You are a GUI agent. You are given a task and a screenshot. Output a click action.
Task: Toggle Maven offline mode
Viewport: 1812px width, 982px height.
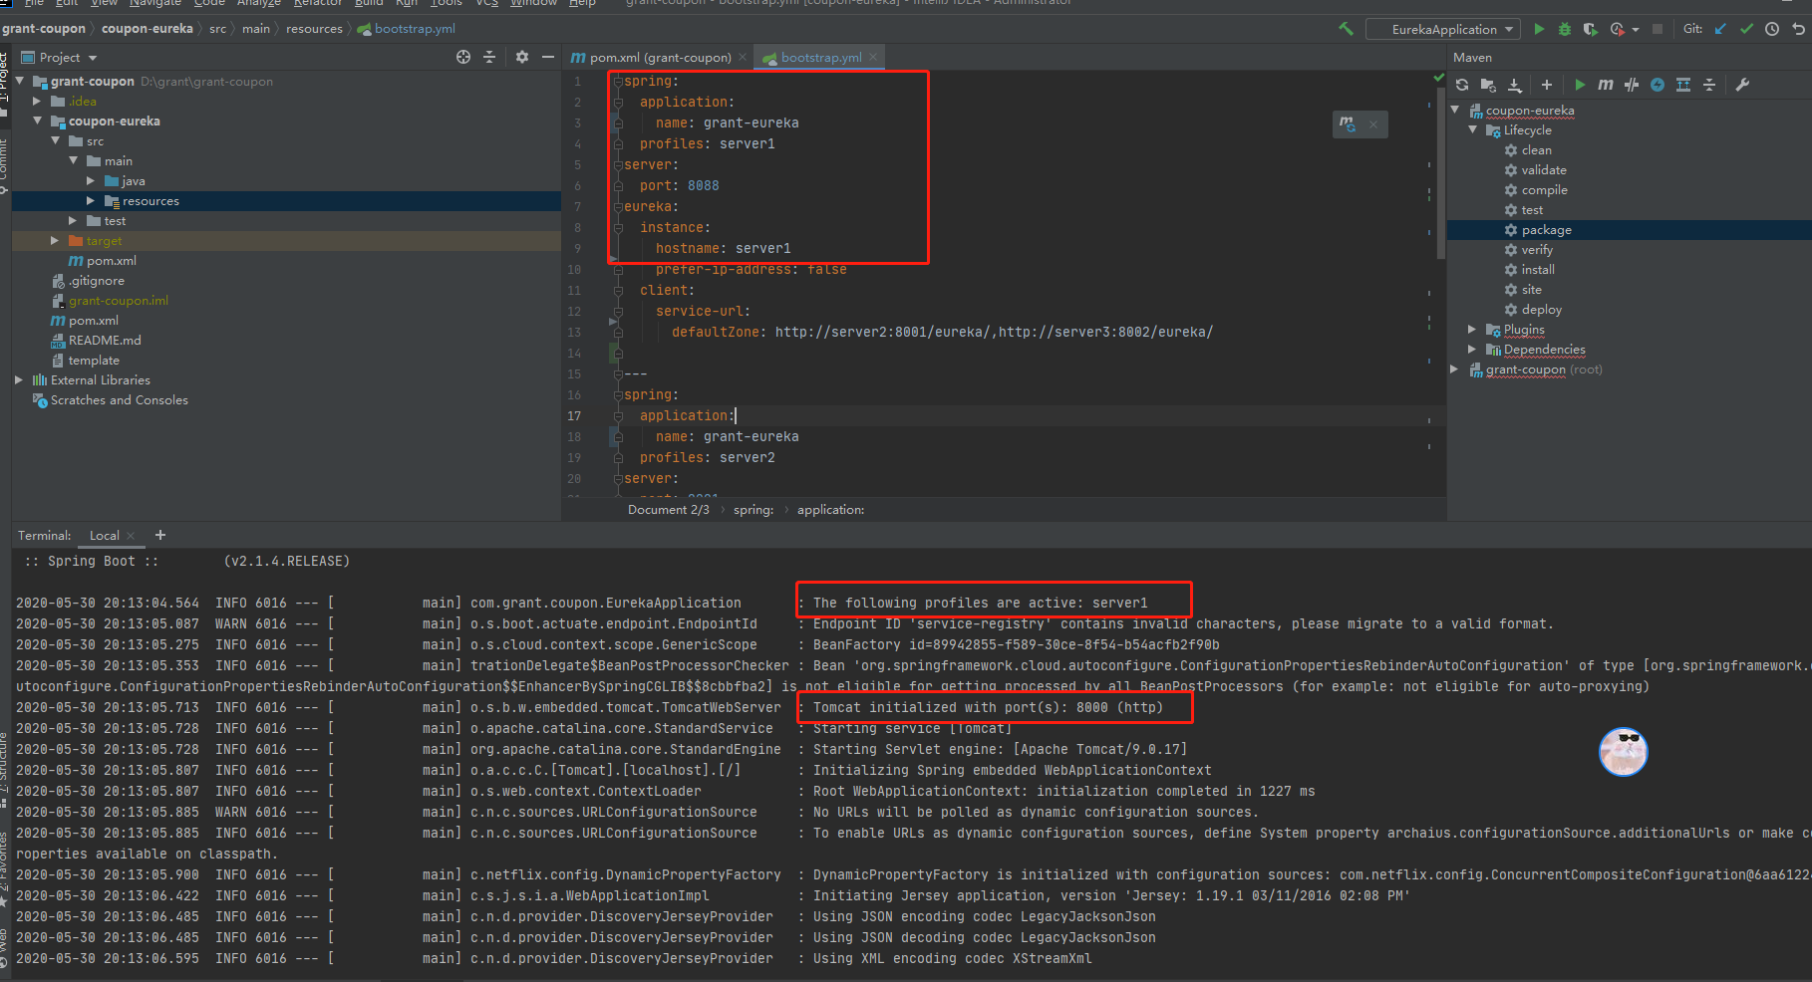[x=1632, y=85]
